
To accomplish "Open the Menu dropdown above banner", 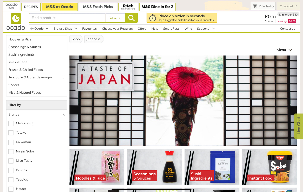I will pyautogui.click(x=285, y=50).
